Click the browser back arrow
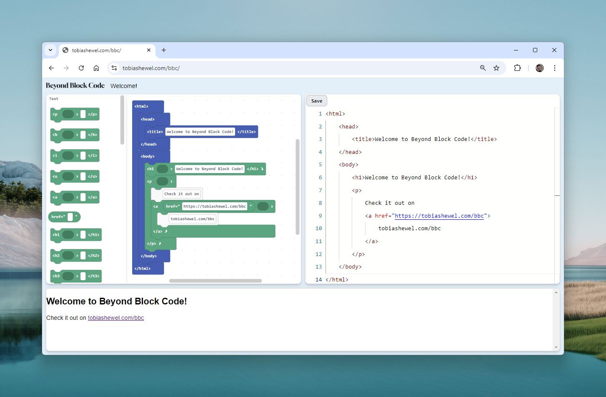Screen dimensions: 606x397 [51, 68]
